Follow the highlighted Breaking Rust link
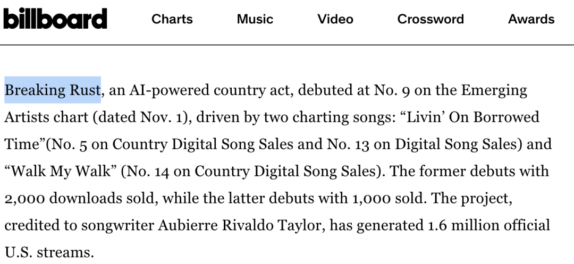Viewport: 574px width, 264px height. coord(53,90)
